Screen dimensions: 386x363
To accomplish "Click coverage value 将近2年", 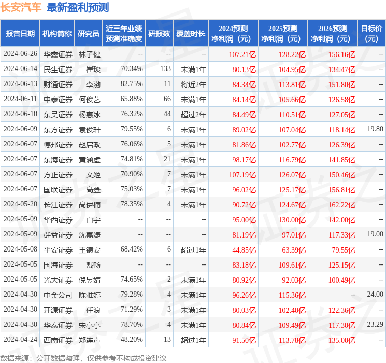I will pyautogui.click(x=193, y=85).
